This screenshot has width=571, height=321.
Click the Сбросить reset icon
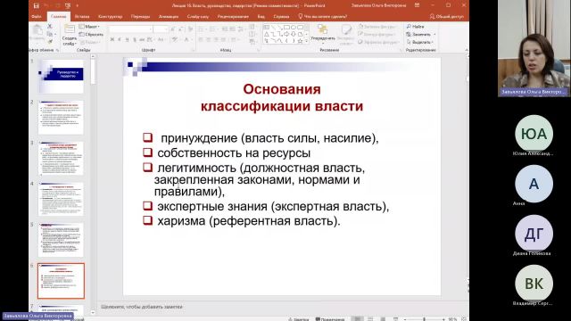pos(81,34)
